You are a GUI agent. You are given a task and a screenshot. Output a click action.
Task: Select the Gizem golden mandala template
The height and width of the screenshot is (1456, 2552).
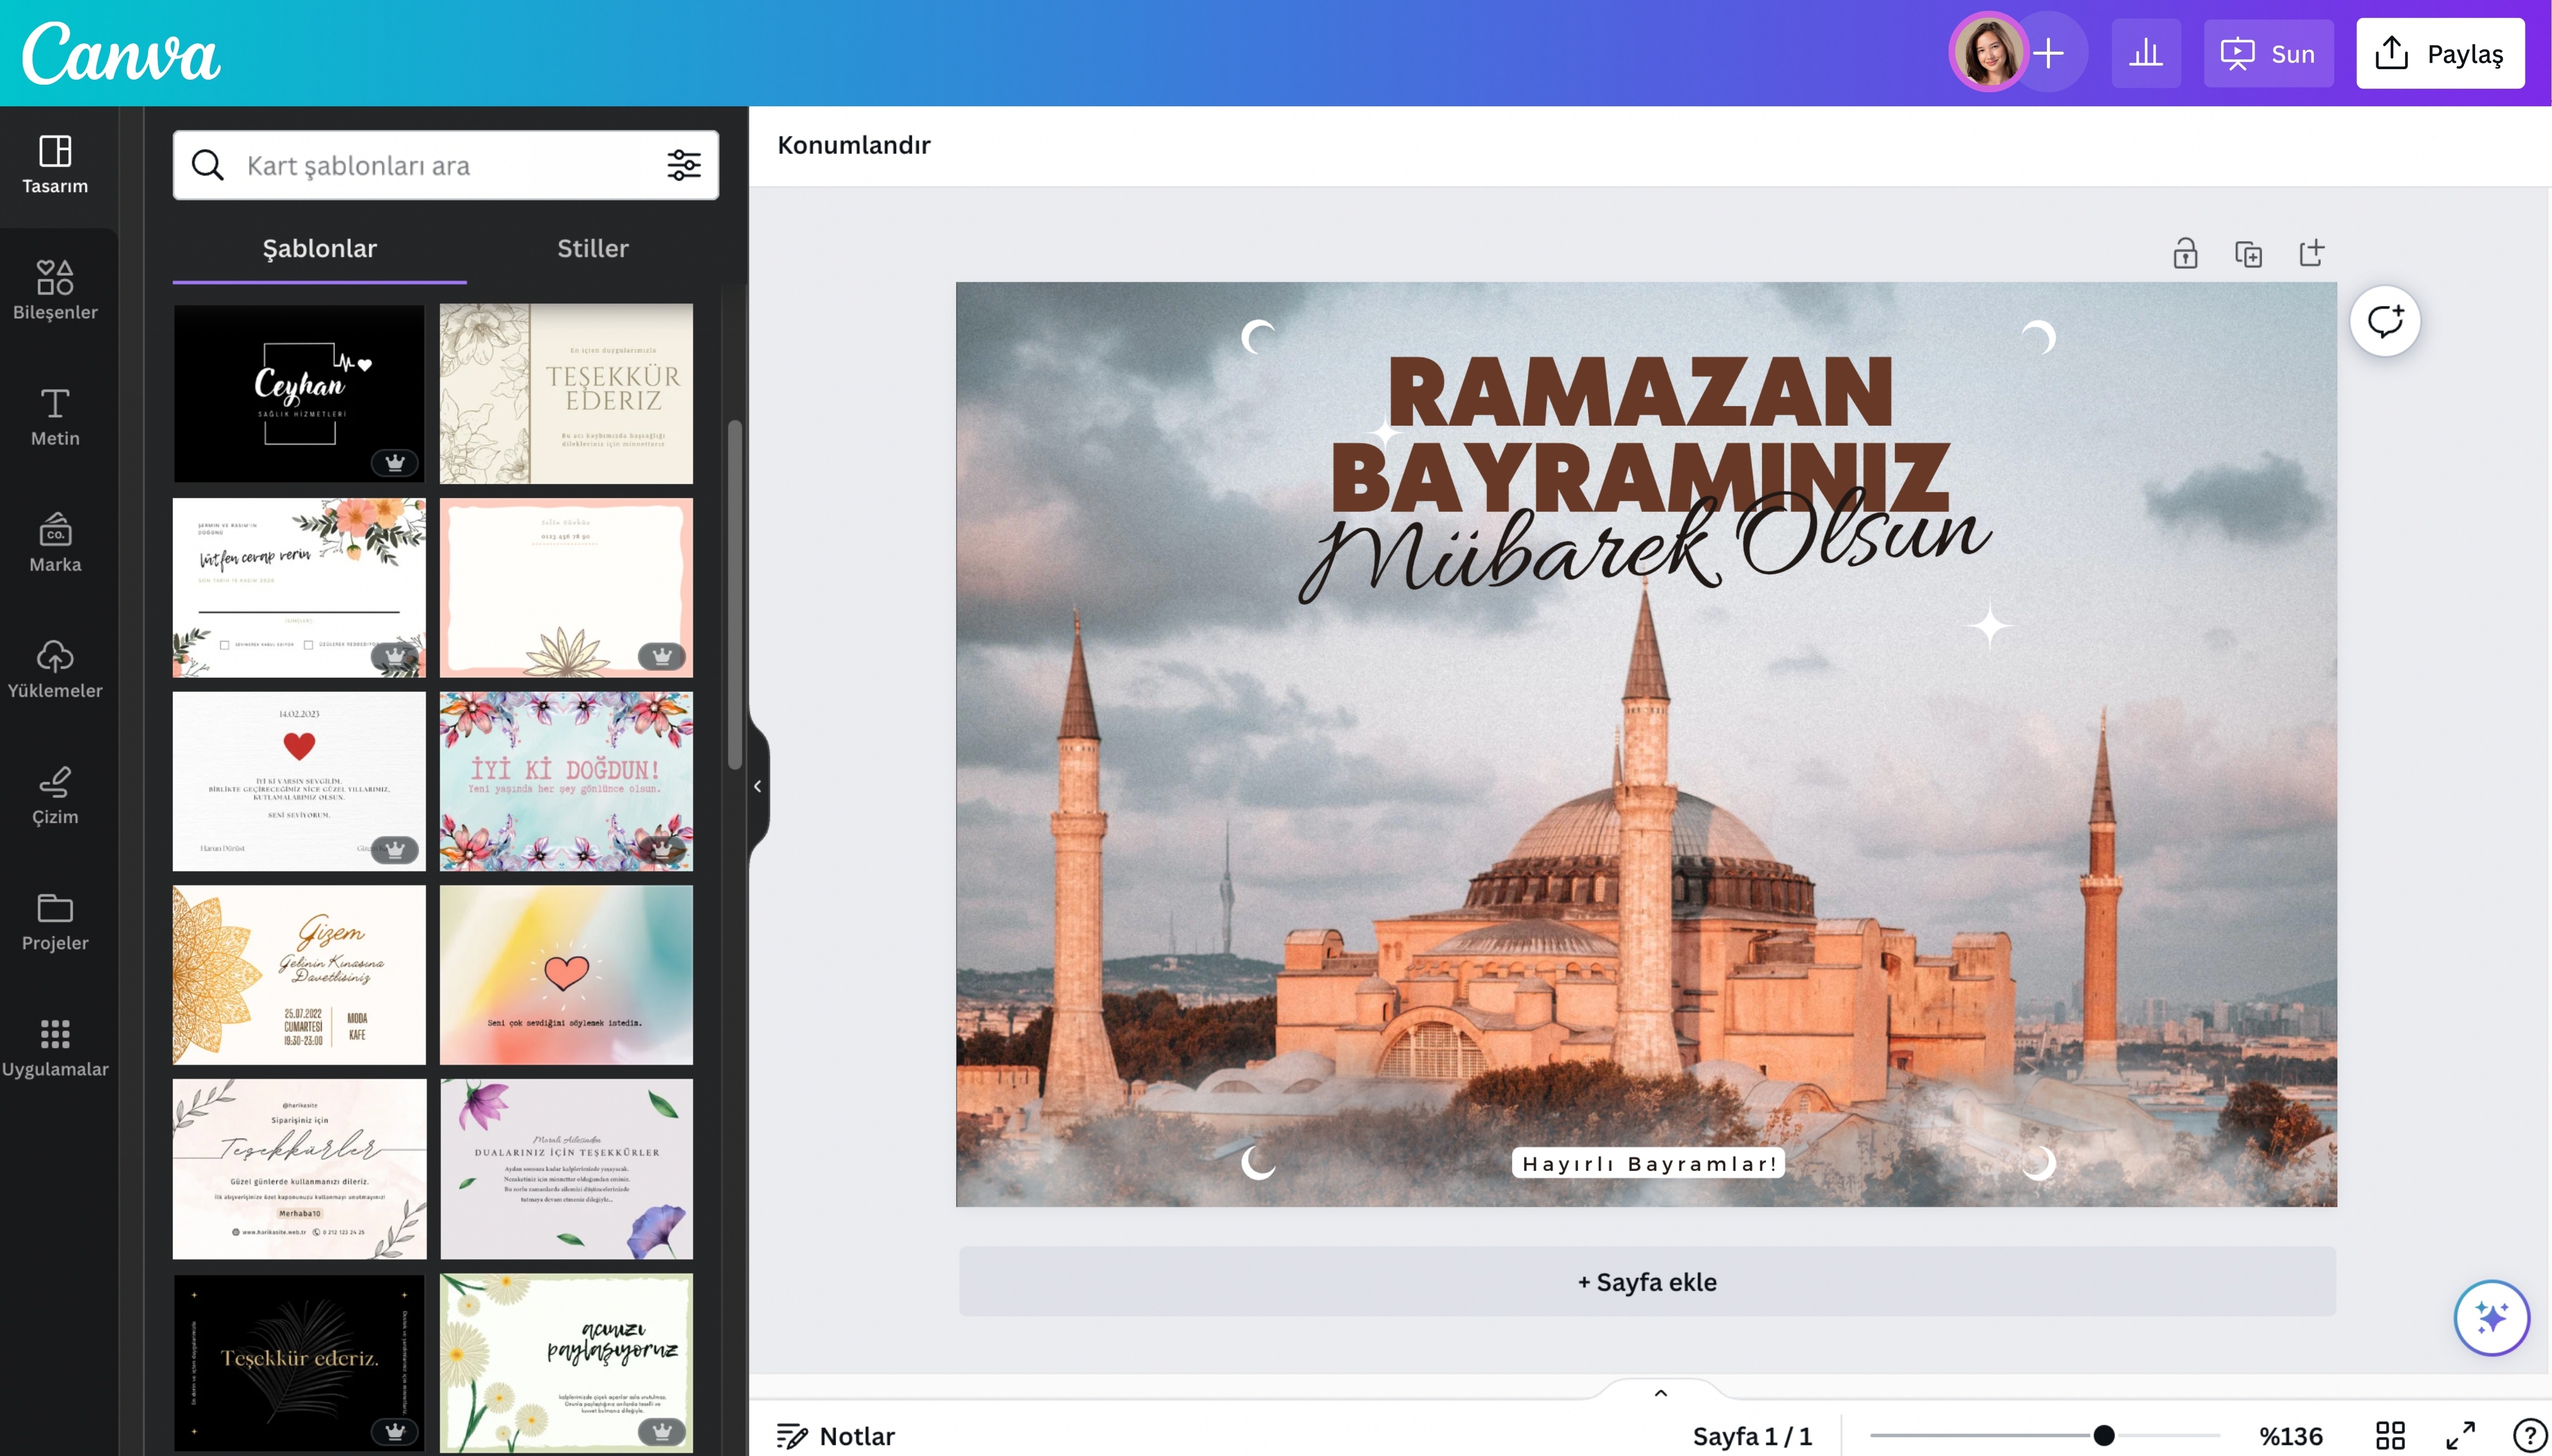pyautogui.click(x=299, y=975)
